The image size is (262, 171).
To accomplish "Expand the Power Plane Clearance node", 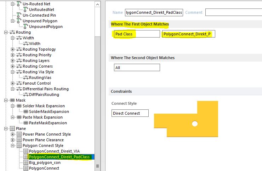I will click(x=12, y=140).
